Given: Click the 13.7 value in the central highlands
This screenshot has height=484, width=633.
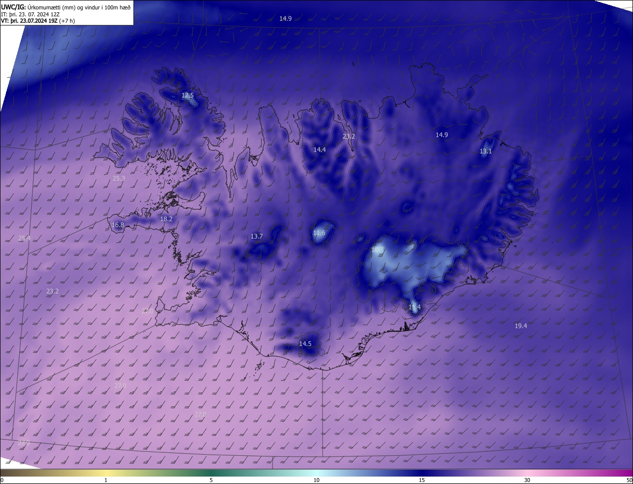Looking at the screenshot, I should (x=256, y=237).
